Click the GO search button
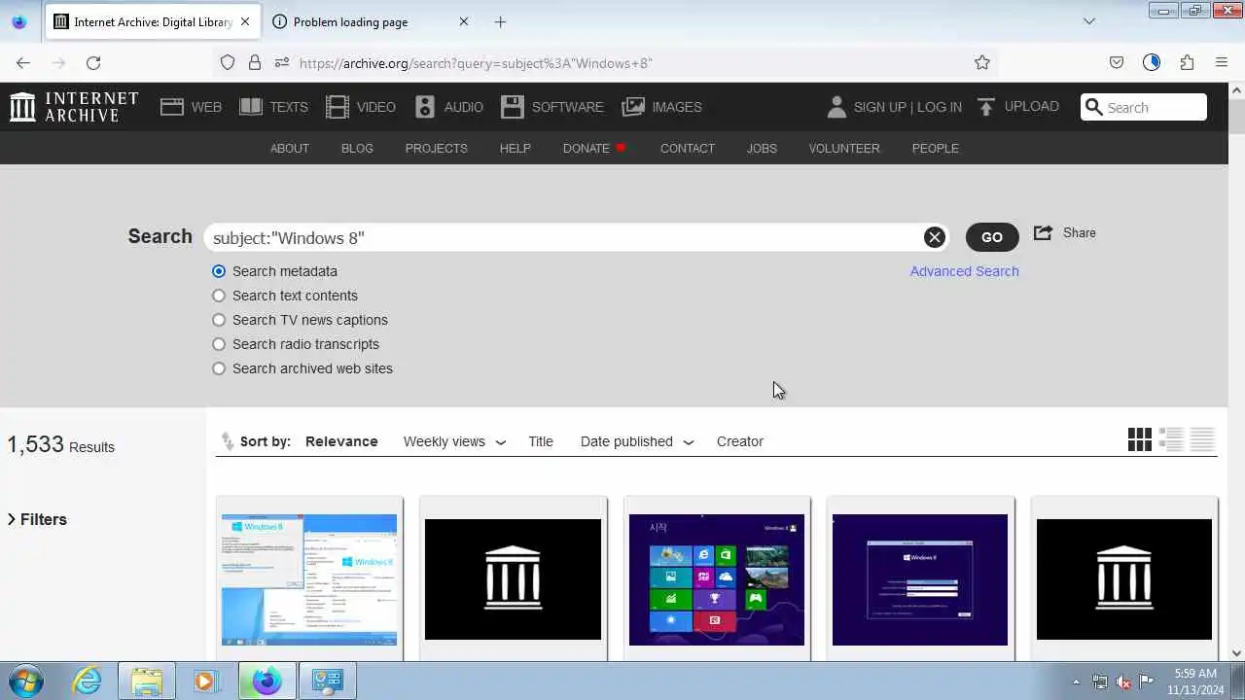This screenshot has width=1245, height=700. point(992,237)
